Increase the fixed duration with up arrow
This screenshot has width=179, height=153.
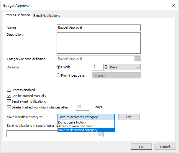tap(106, 65)
